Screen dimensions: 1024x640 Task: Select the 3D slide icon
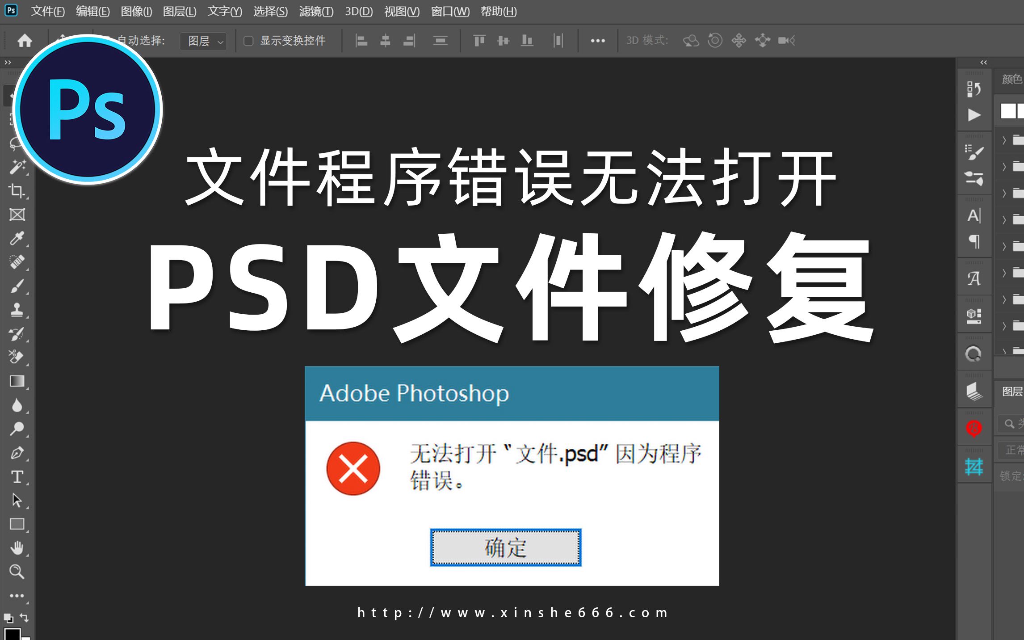click(763, 41)
